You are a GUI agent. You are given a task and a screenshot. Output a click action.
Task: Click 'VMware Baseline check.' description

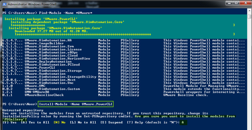(186, 95)
